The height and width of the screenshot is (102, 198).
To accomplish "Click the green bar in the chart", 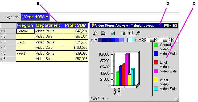I will coord(117,79).
